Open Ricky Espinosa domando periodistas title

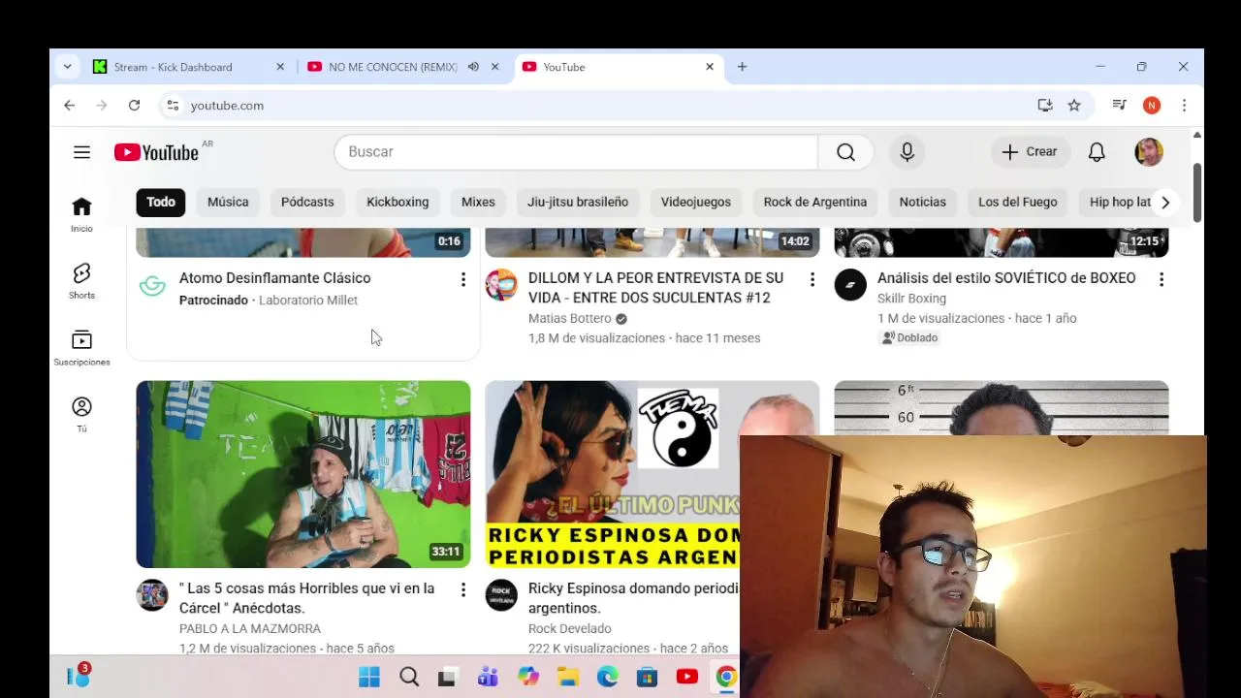632,598
